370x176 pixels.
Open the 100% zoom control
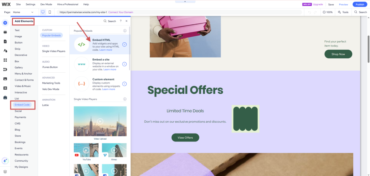(327, 12)
